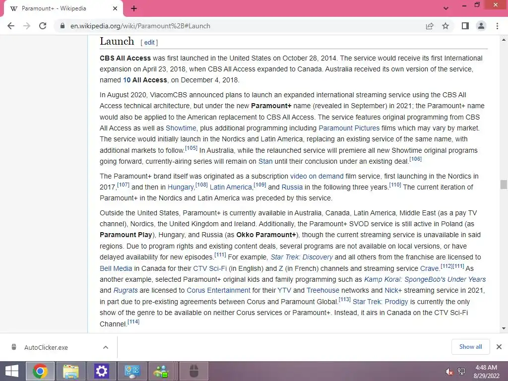Open citation reference 110

pos(395,185)
